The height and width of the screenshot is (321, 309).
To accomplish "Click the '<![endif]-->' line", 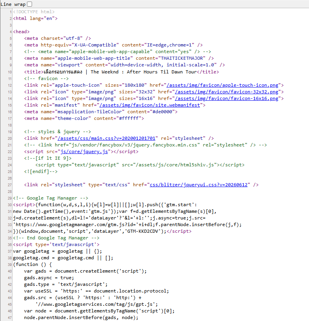I will (x=41, y=171).
